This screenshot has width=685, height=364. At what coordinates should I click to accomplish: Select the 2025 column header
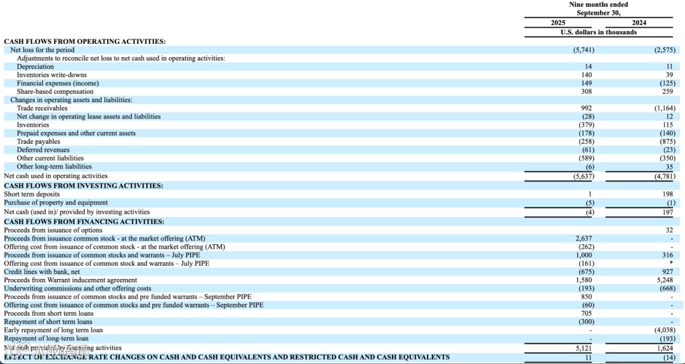pos(558,23)
